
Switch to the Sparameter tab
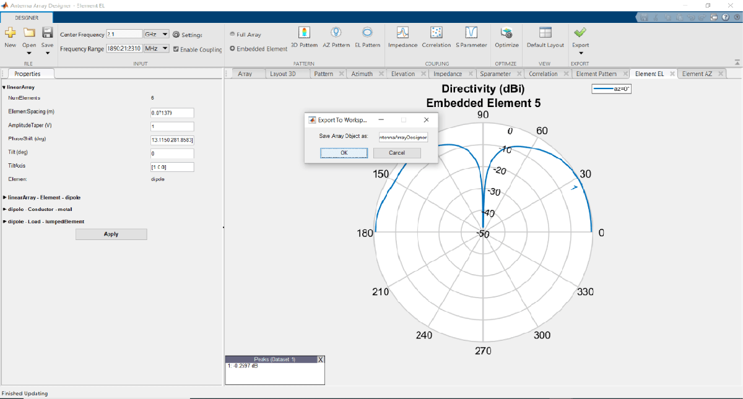pyautogui.click(x=495, y=74)
